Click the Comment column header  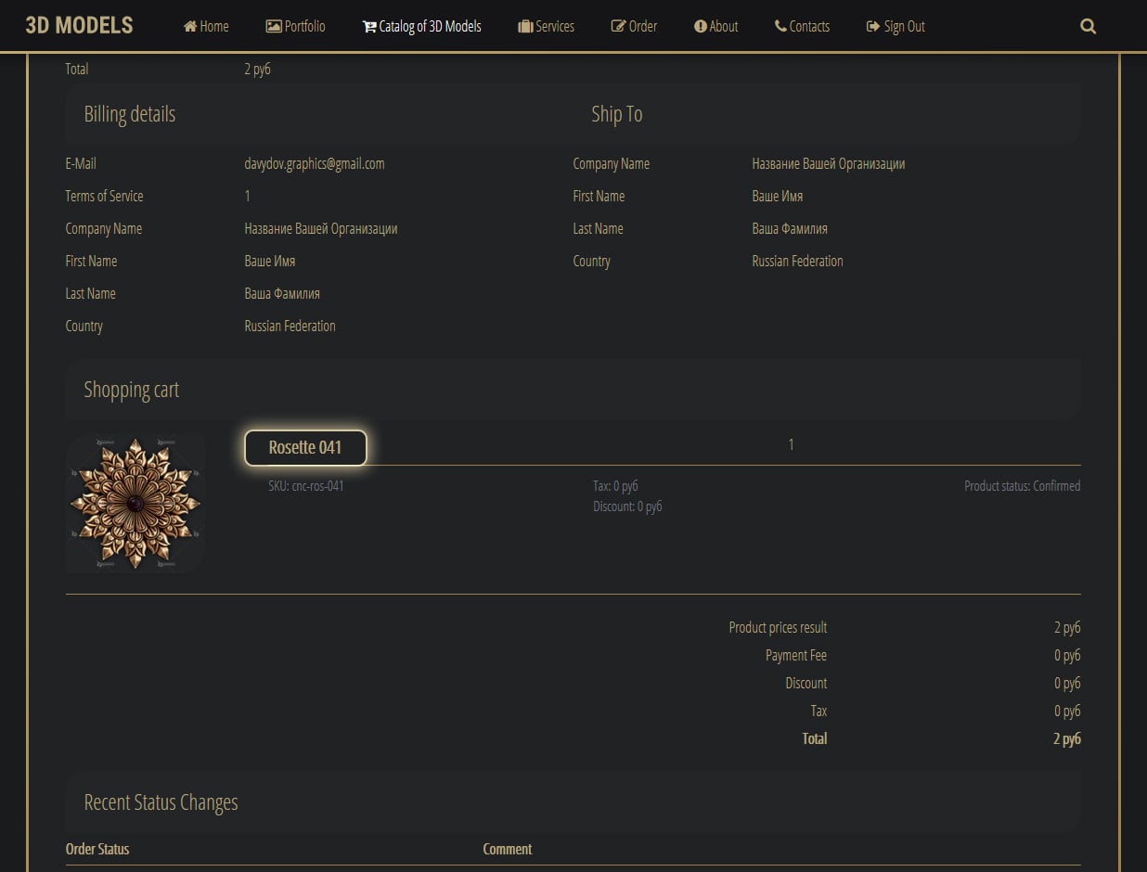(x=507, y=849)
